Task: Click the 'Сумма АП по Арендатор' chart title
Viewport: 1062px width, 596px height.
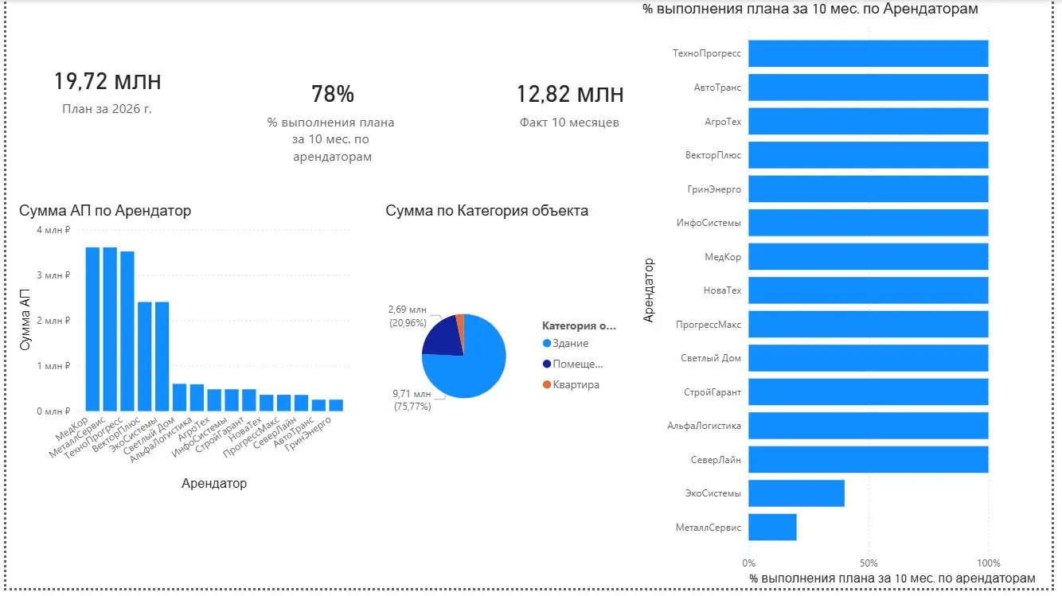Action: coord(105,211)
